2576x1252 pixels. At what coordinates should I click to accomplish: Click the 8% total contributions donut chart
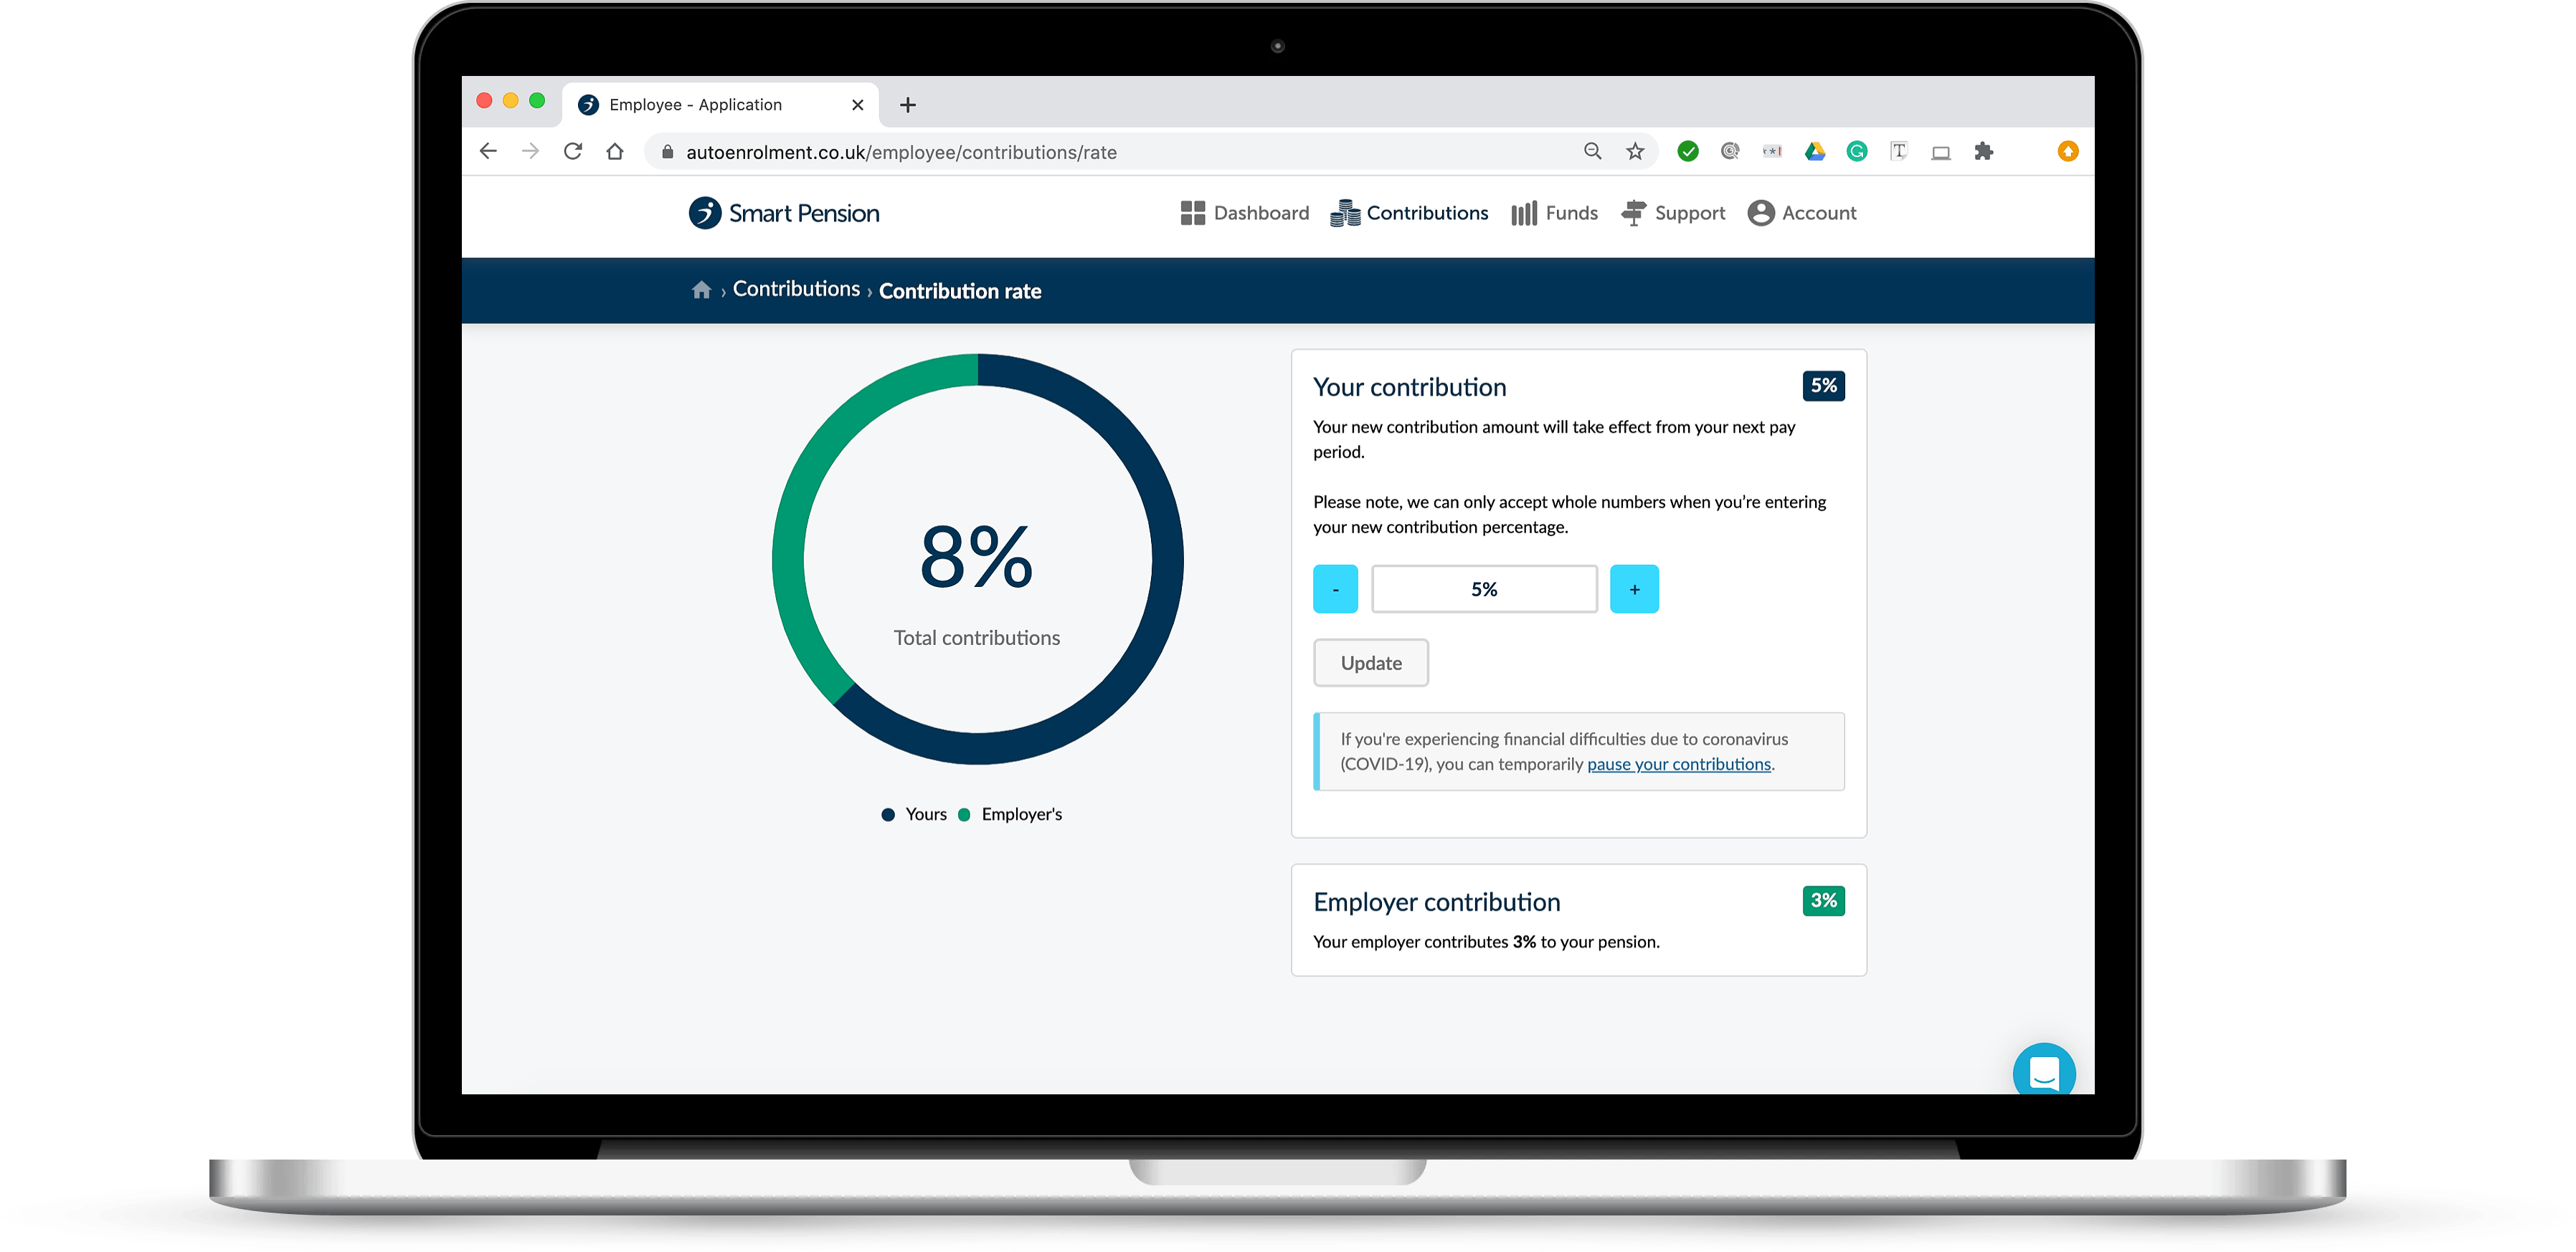[x=977, y=558]
